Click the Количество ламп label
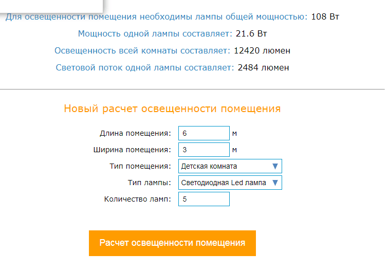The width and height of the screenshot is (388, 271). click(x=137, y=199)
